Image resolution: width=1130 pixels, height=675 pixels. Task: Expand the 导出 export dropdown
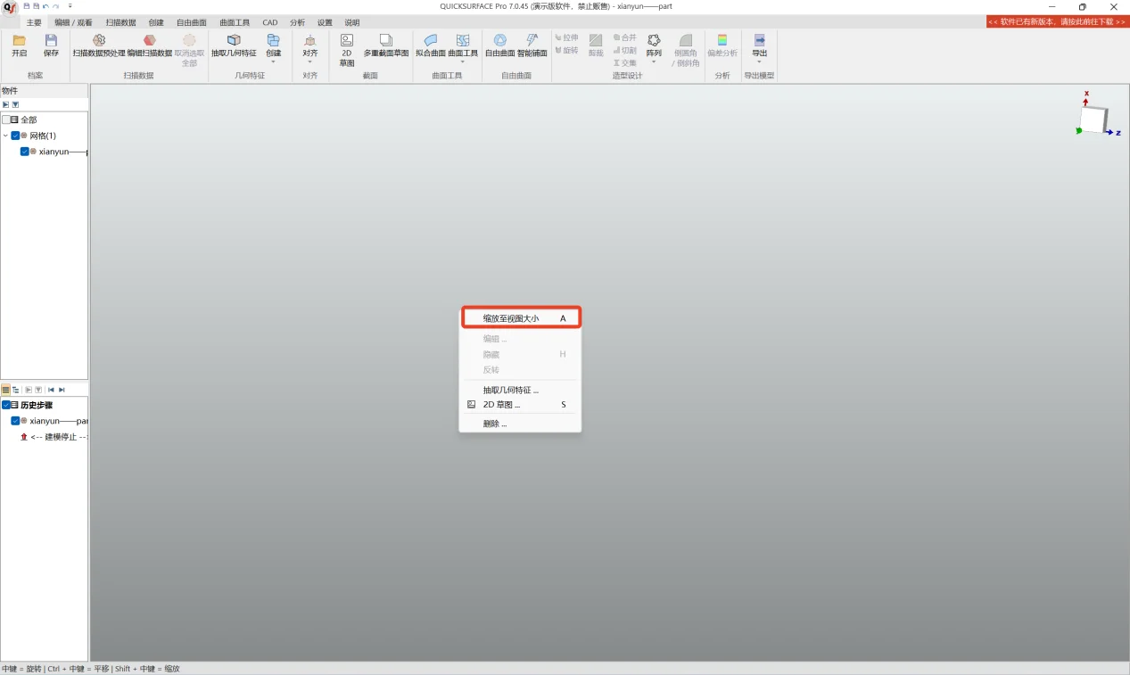pos(759,62)
